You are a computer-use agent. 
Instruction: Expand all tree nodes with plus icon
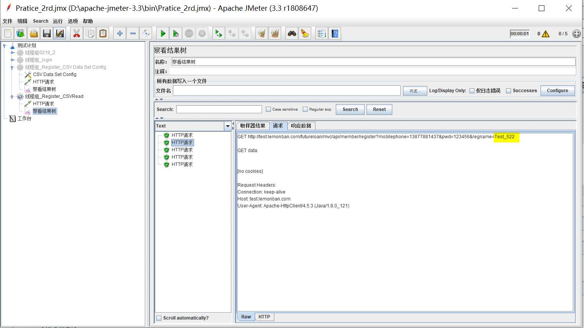point(120,33)
